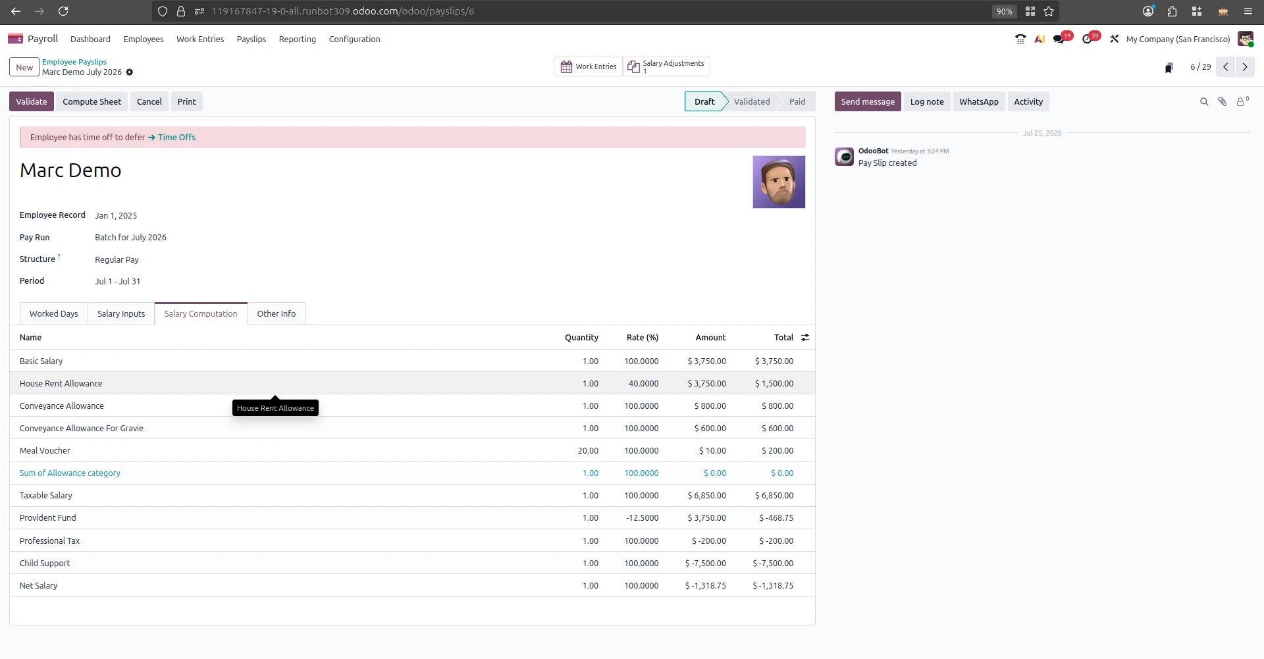Expand the Reporting menu
The image size is (1264, 659).
tap(297, 40)
